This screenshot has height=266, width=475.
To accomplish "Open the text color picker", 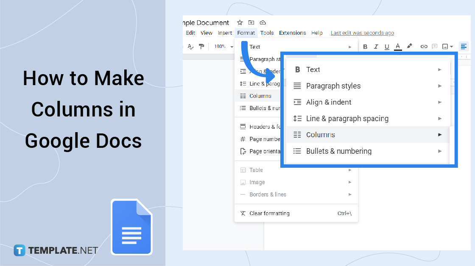I will [398, 47].
